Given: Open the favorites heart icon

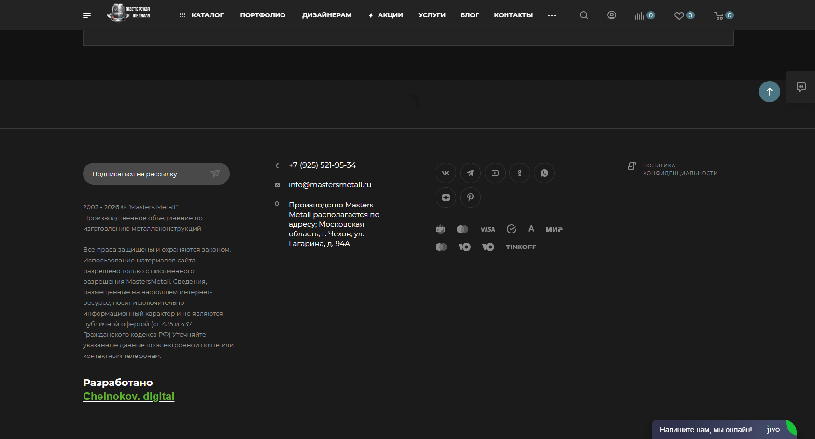Looking at the screenshot, I should (x=679, y=15).
